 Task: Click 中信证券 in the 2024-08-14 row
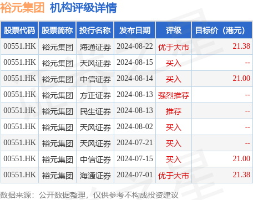click(95, 79)
